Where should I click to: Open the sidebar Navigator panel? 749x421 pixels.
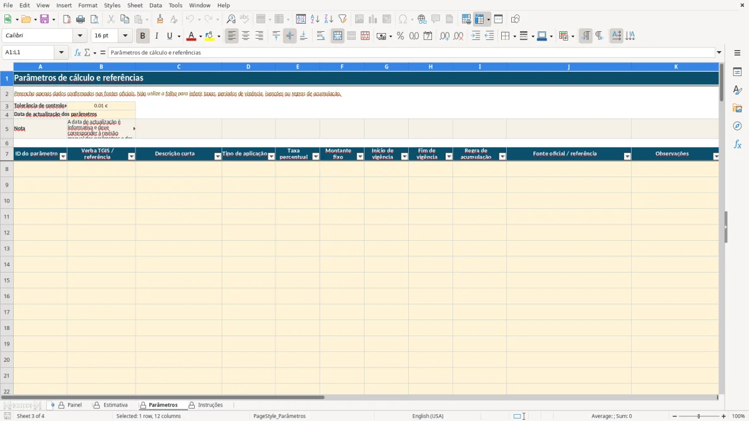click(737, 127)
